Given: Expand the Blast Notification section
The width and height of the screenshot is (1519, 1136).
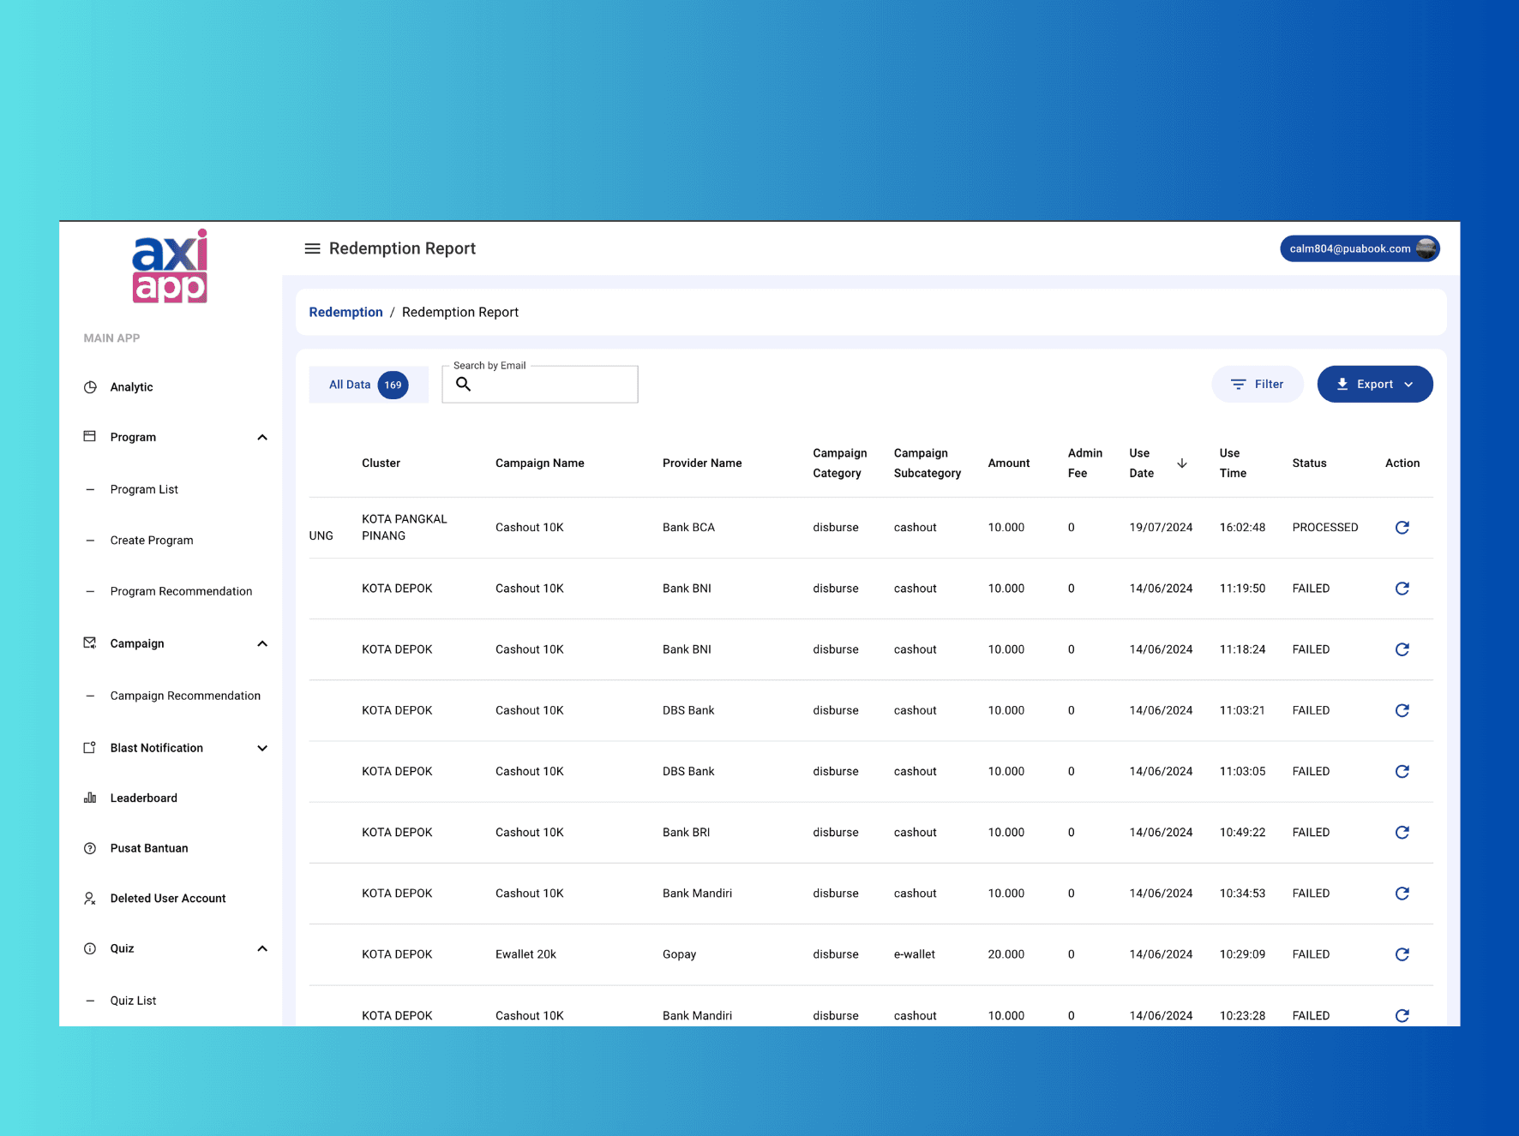Looking at the screenshot, I should pyautogui.click(x=262, y=748).
